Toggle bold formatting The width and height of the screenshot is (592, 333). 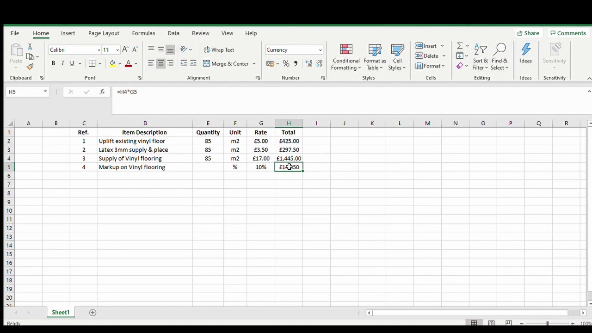pyautogui.click(x=53, y=63)
